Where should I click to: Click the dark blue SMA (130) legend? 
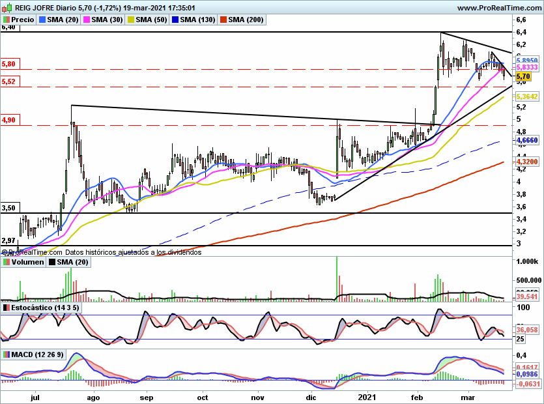click(x=193, y=20)
